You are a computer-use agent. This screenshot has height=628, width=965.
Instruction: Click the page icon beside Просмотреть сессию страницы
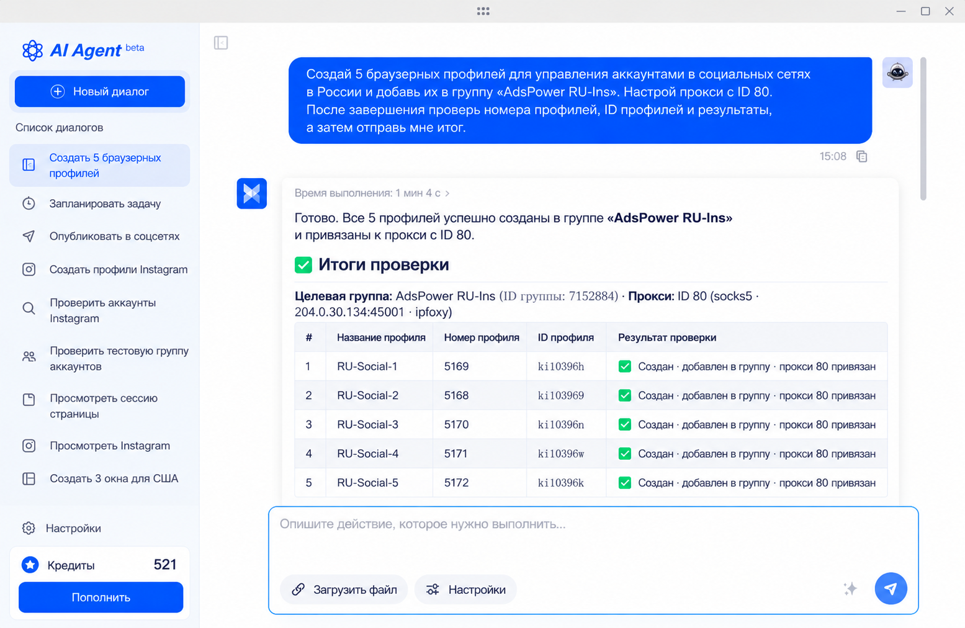29,400
